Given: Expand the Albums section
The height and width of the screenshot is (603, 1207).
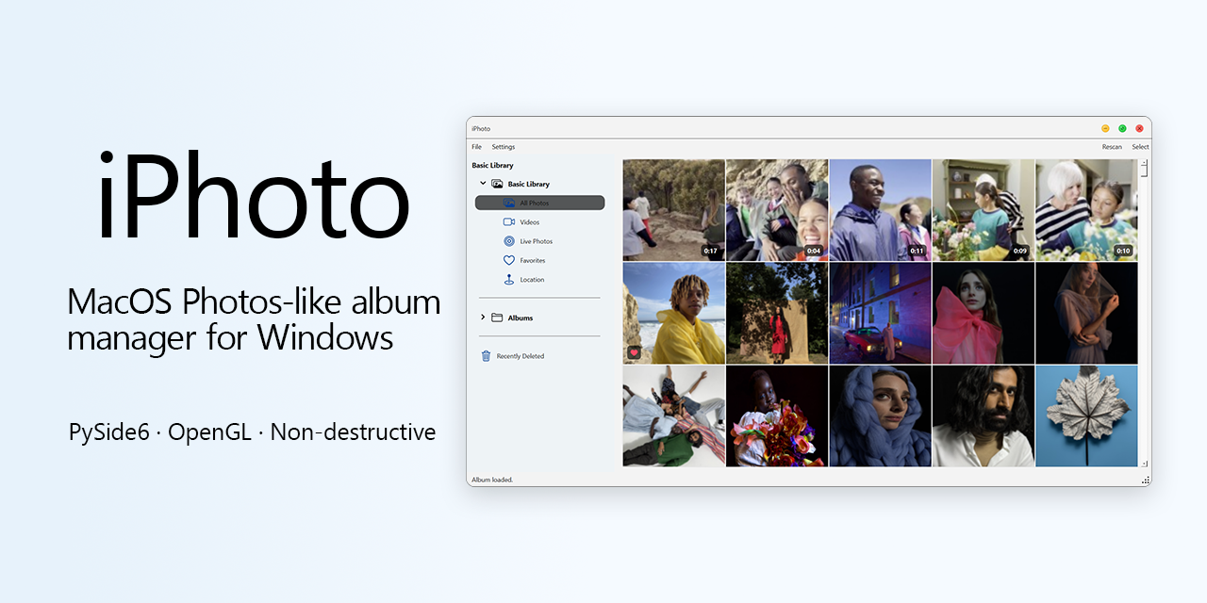Looking at the screenshot, I should (x=482, y=318).
